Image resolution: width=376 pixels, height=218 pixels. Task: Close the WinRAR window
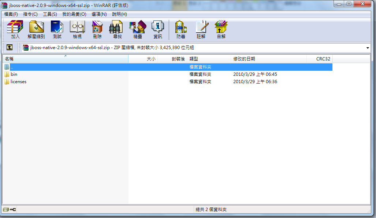pos(362,4)
